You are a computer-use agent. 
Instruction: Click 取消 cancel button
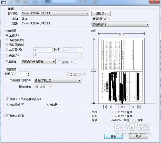[138, 136]
